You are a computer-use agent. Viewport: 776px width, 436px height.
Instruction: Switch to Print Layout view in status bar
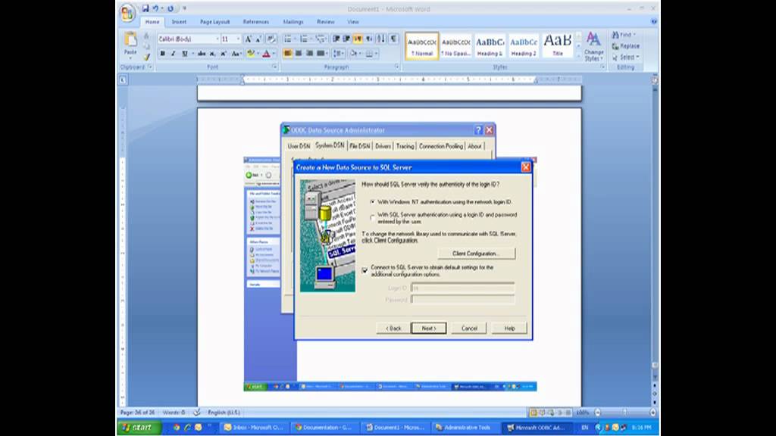(533, 413)
